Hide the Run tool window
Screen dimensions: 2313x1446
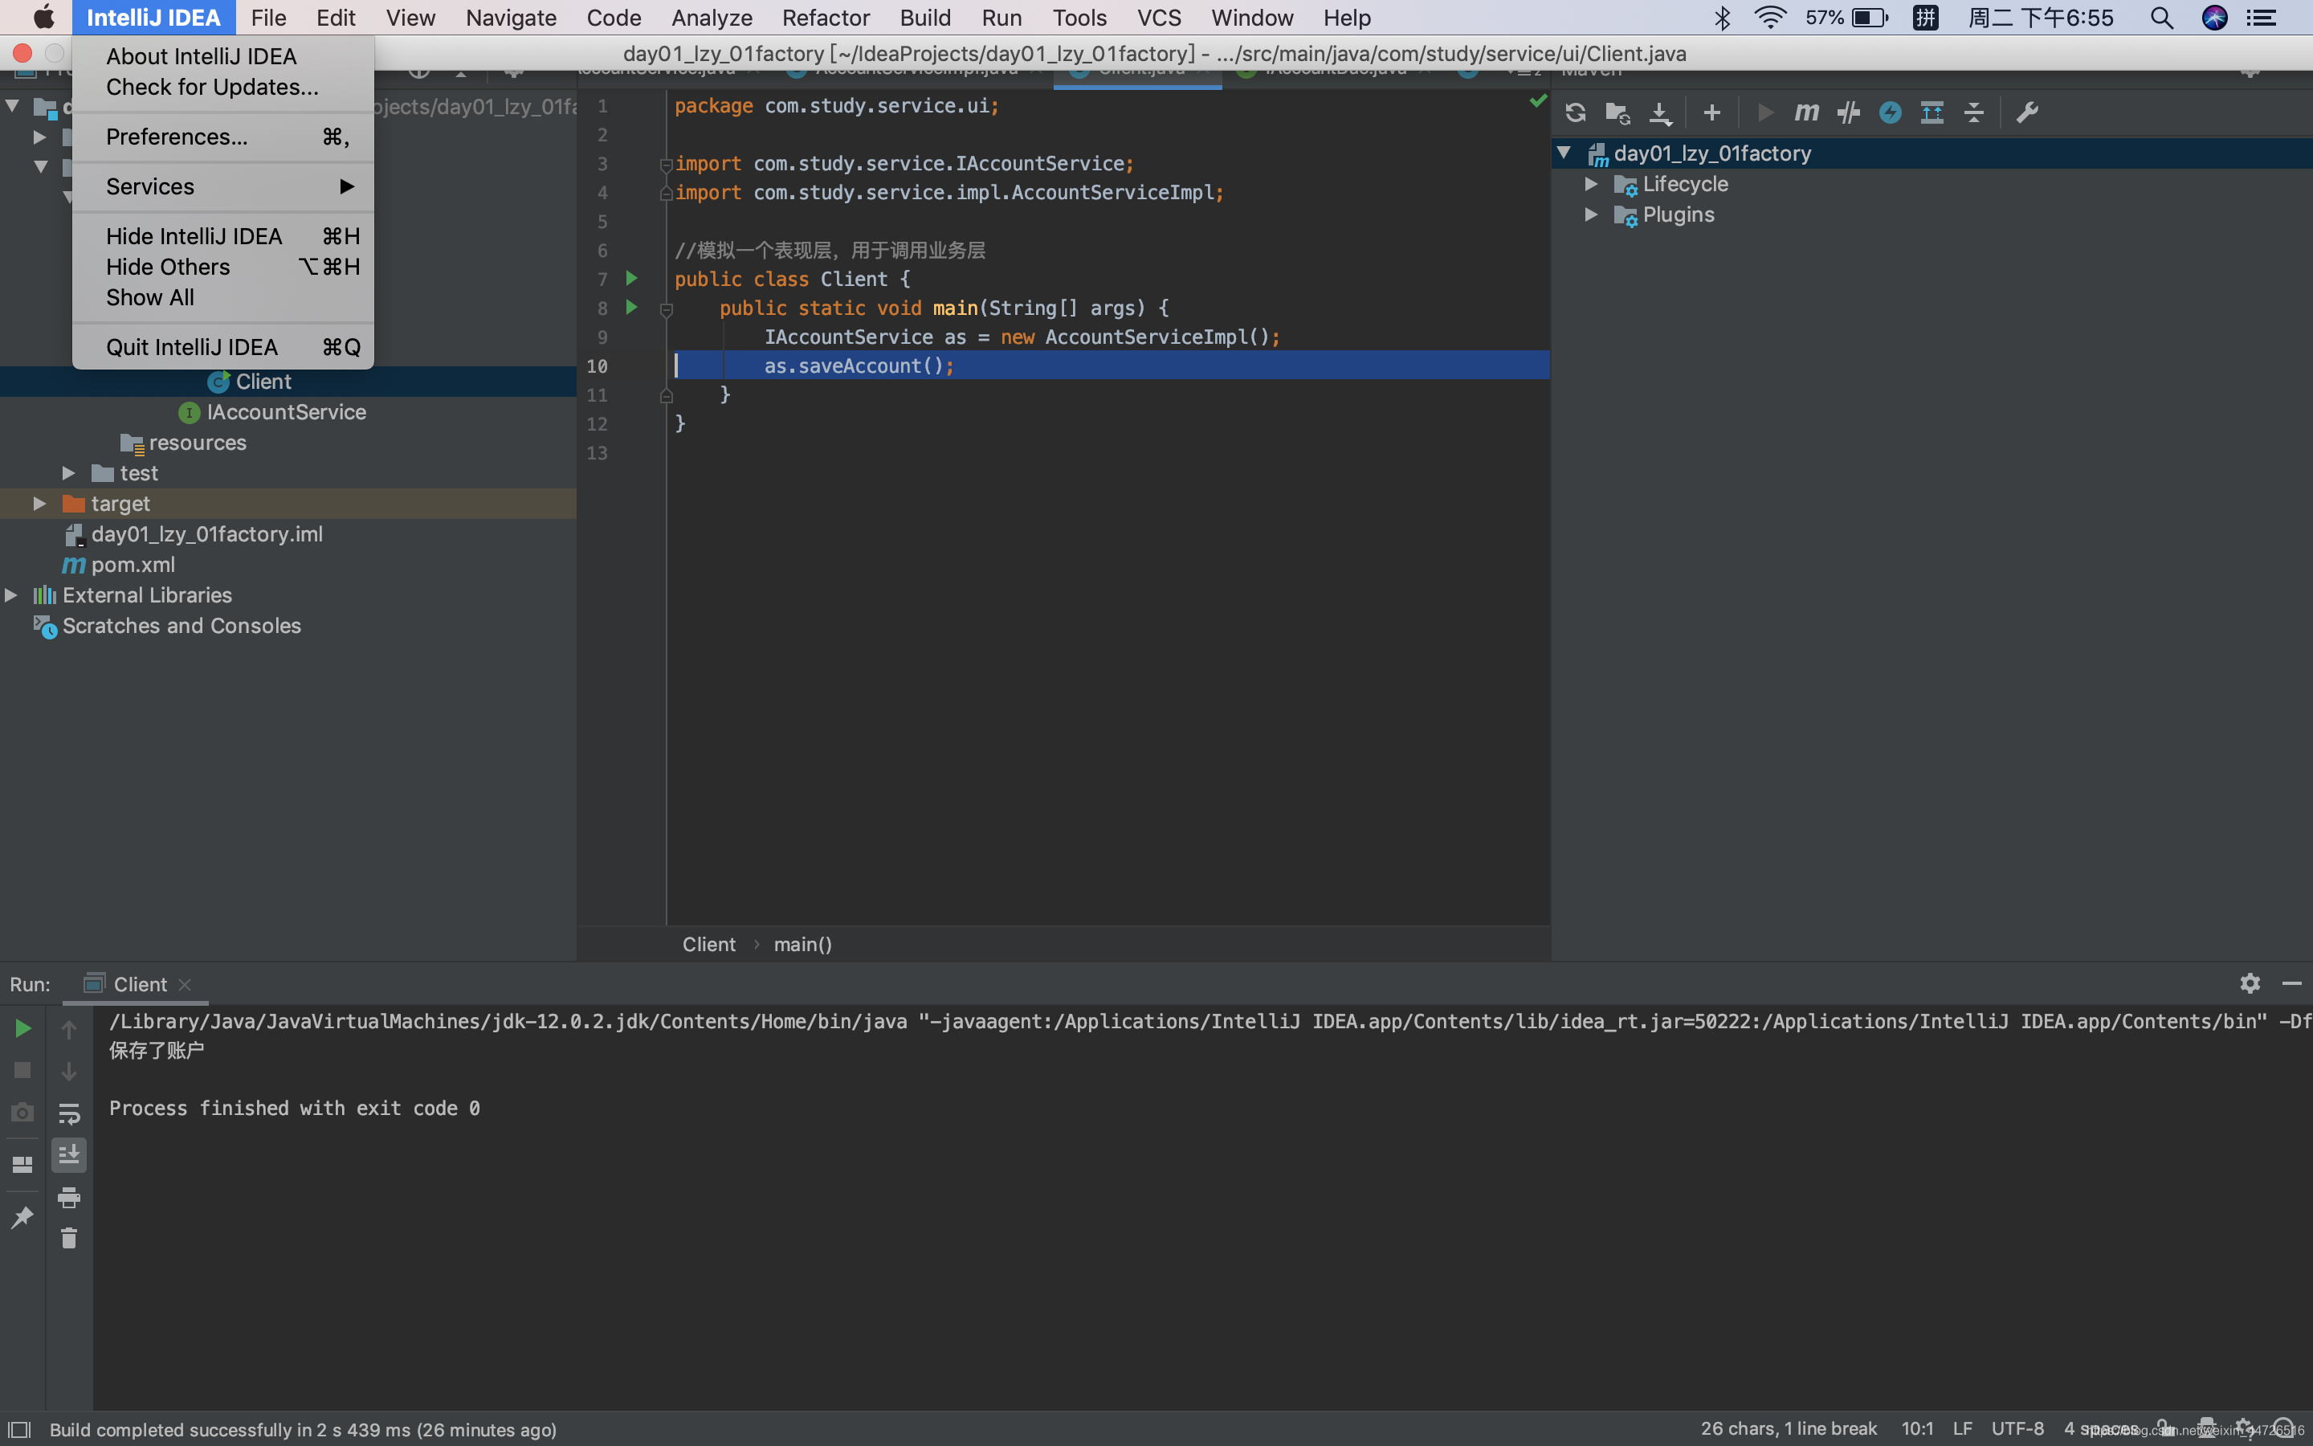2292,983
